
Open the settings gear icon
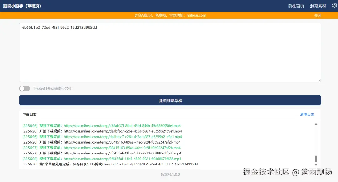point(335,6)
